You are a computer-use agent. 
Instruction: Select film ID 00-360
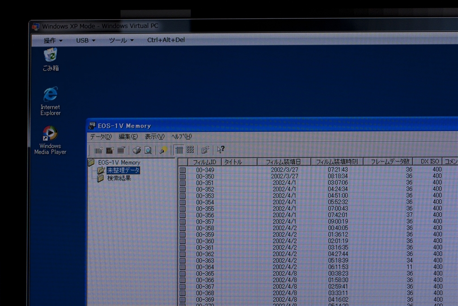click(205, 241)
